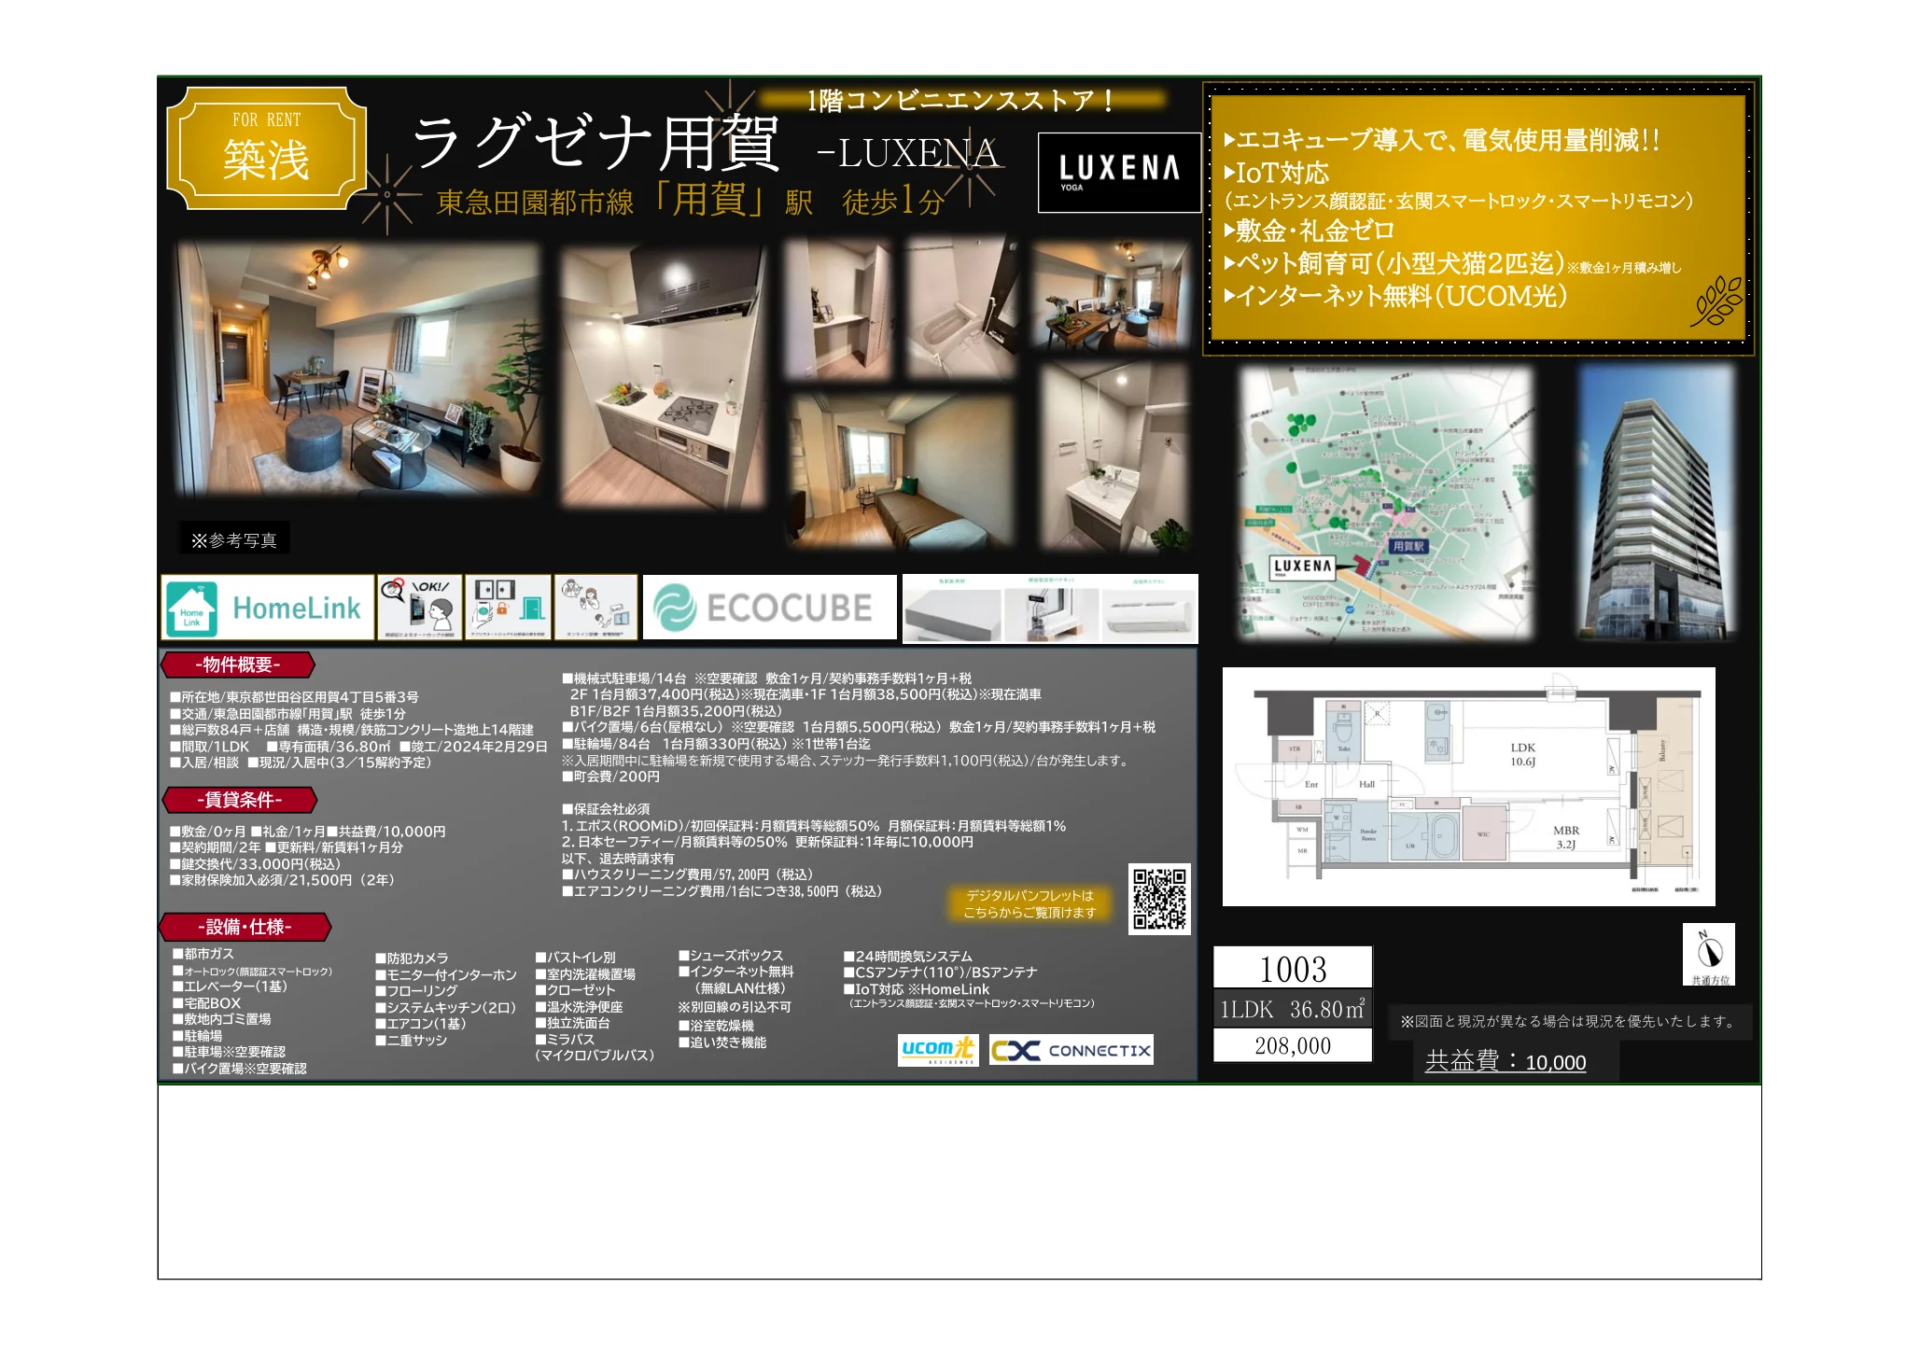Click the gold FOR RENT 築浅 badge

click(267, 148)
